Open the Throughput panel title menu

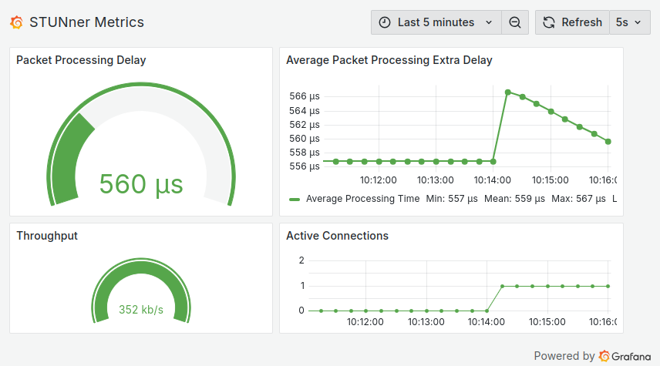pos(47,236)
